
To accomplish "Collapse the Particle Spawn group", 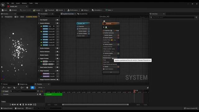I will 104,44.
